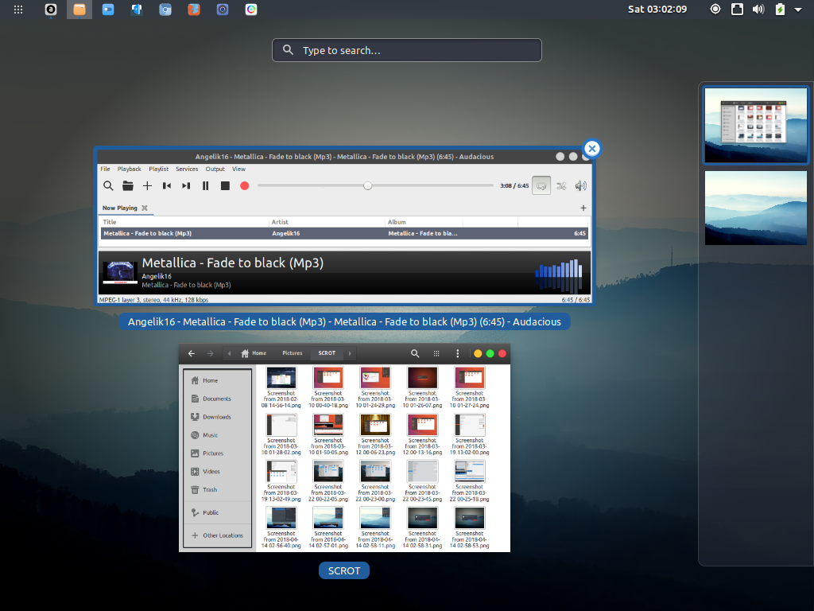Open Documents in the Files sidebar
This screenshot has width=814, height=611.
[218, 399]
